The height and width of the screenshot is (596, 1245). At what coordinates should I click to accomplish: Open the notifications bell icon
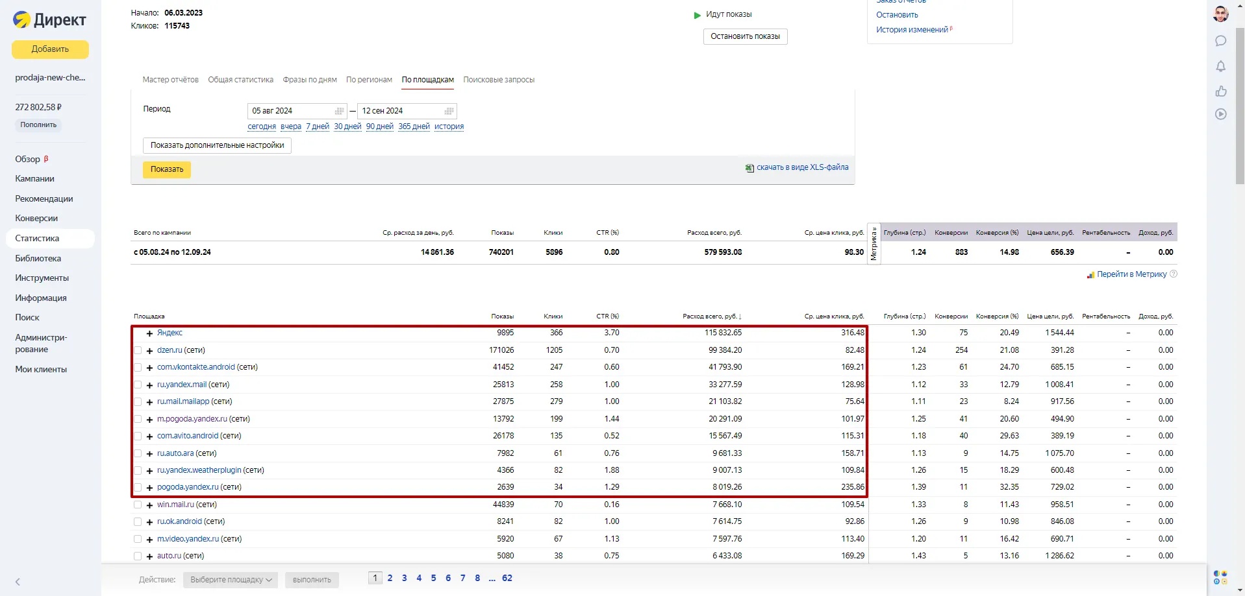(1220, 66)
